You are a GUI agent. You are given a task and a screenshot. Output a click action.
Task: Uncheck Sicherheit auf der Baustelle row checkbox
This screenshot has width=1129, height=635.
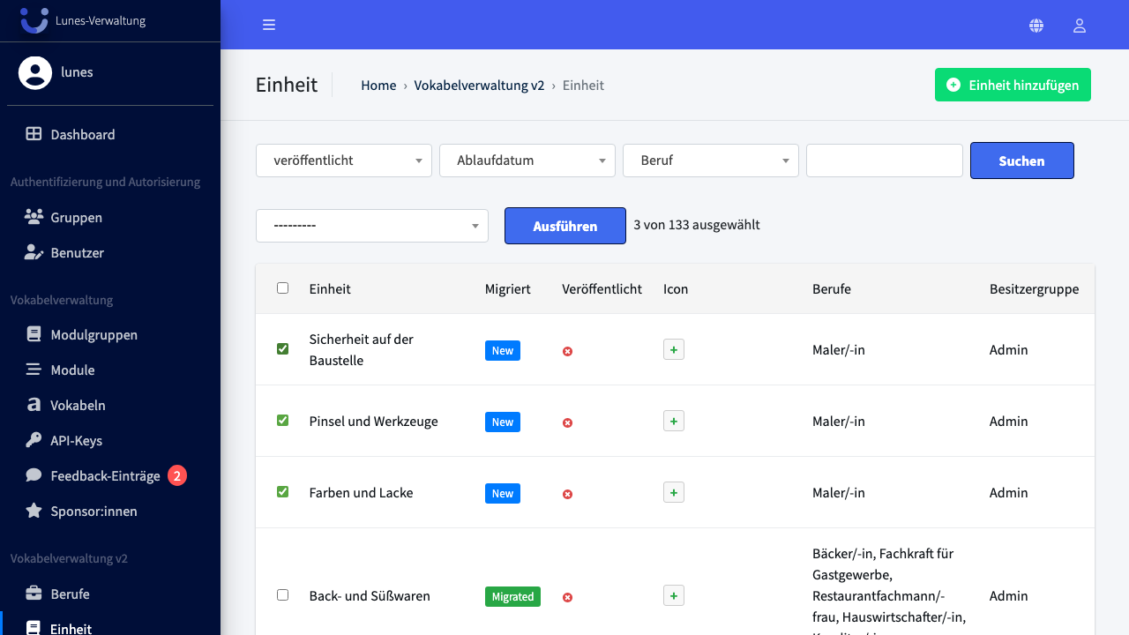pyautogui.click(x=282, y=348)
